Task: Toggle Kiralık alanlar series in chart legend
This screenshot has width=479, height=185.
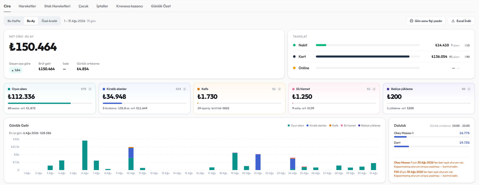Action: click(317, 125)
